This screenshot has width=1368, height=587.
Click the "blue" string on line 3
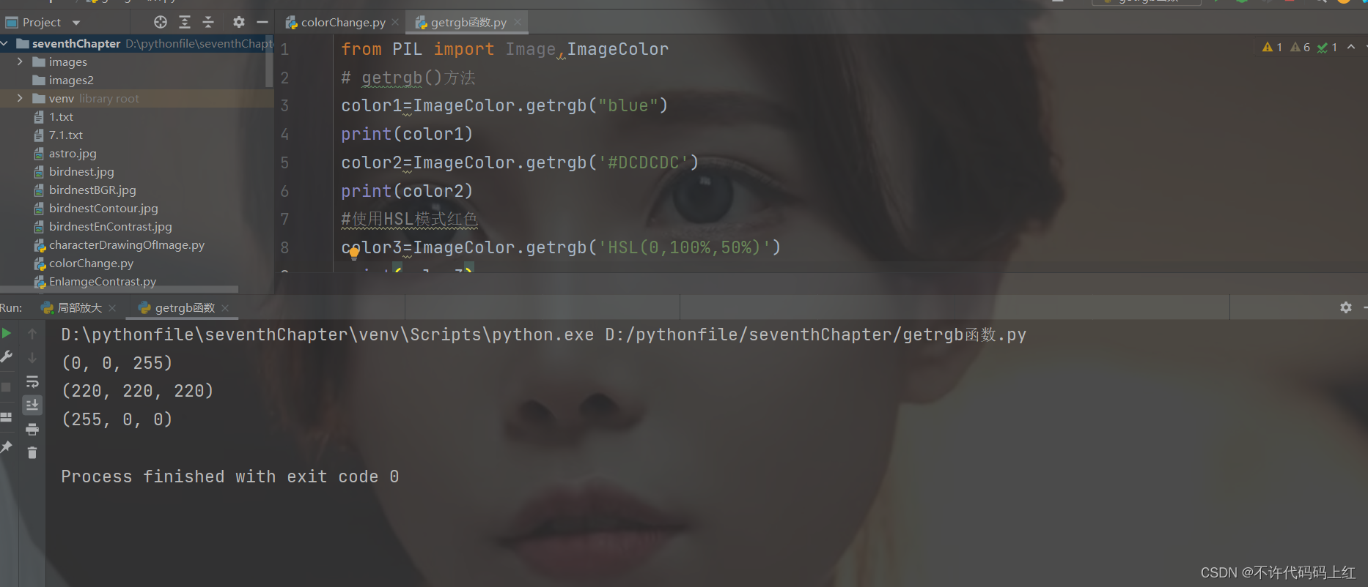click(628, 106)
